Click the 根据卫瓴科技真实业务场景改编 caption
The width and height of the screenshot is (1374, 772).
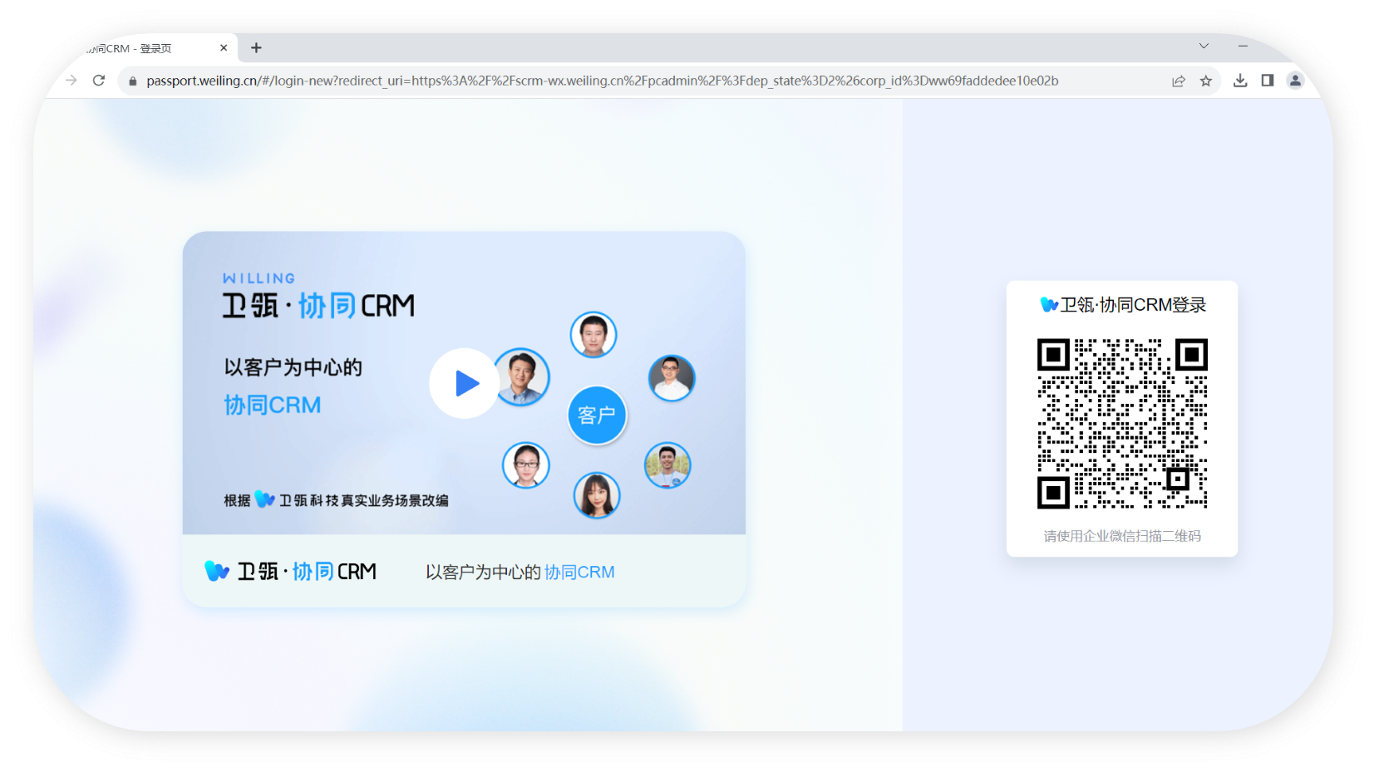tap(336, 499)
